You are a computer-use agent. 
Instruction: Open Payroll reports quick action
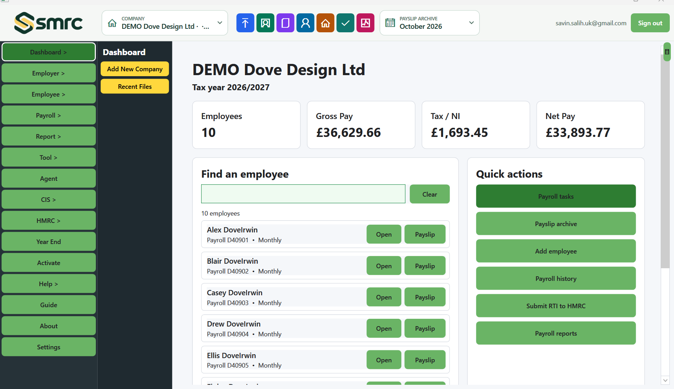point(556,333)
